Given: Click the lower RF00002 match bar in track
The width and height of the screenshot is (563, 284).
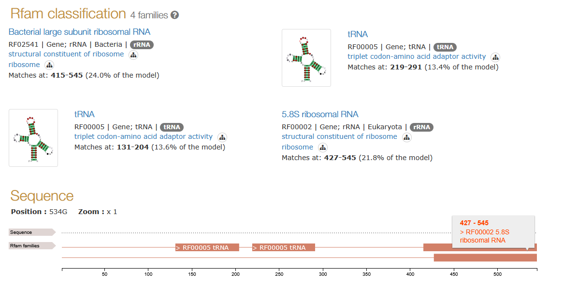Looking at the screenshot, I should tap(485, 257).
